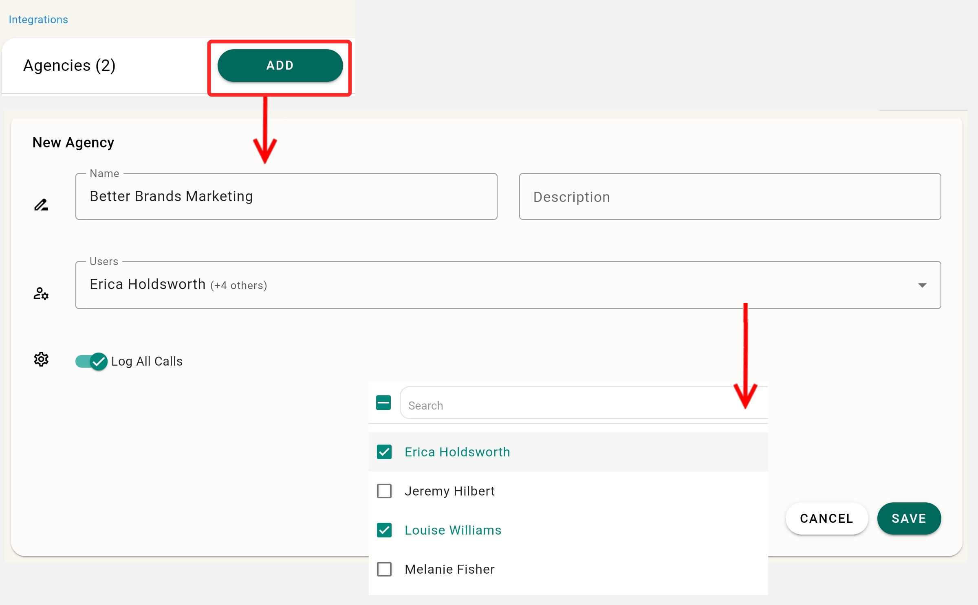
Task: Click the user settings icon beside Users
Action: pyautogui.click(x=41, y=293)
